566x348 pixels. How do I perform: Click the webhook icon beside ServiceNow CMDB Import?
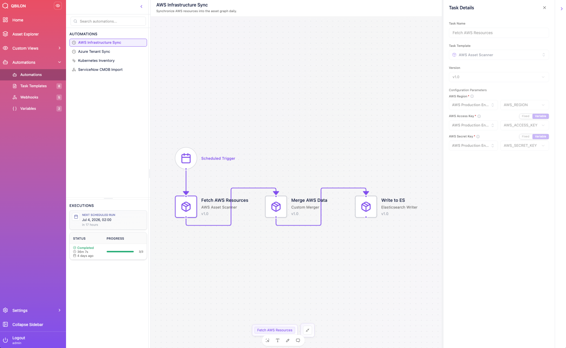pos(74,70)
